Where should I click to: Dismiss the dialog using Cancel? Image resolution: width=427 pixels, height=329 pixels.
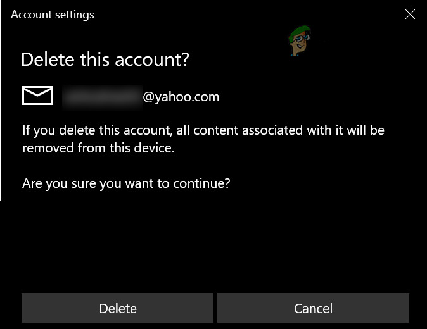click(313, 307)
